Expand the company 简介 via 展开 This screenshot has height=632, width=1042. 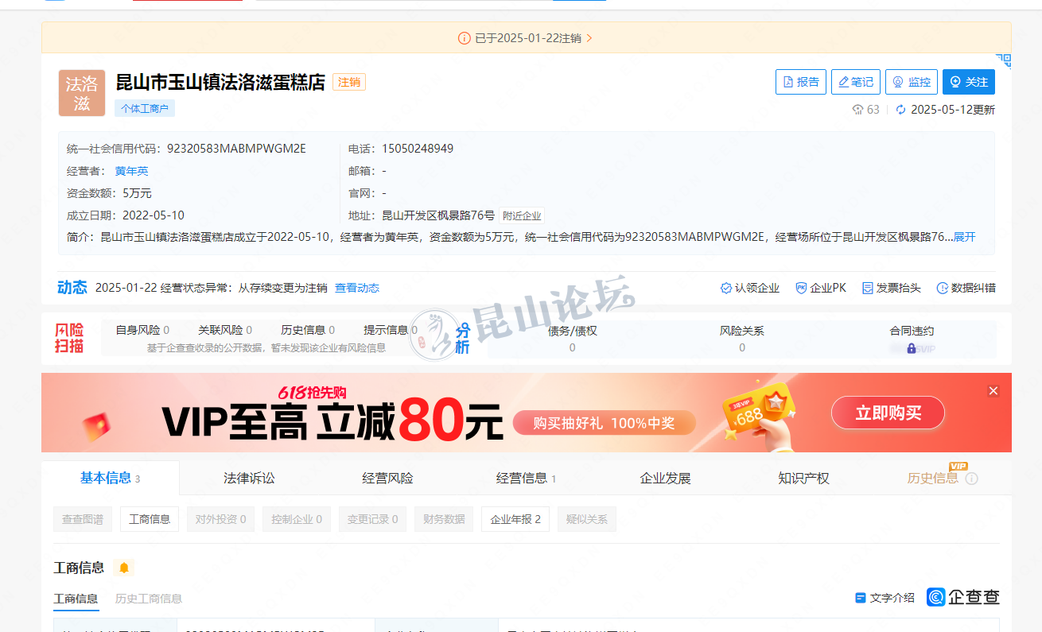pyautogui.click(x=964, y=237)
